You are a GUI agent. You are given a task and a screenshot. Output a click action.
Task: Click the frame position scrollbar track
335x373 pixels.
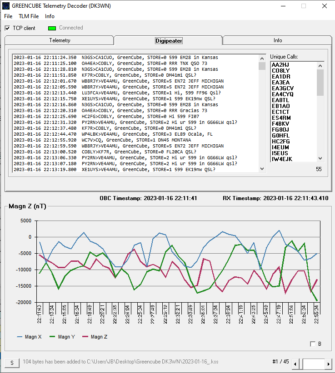click(x=314, y=364)
